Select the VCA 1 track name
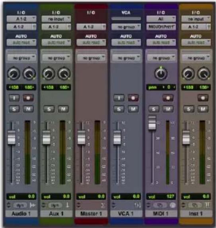The width and height of the screenshot is (216, 228). click(126, 214)
